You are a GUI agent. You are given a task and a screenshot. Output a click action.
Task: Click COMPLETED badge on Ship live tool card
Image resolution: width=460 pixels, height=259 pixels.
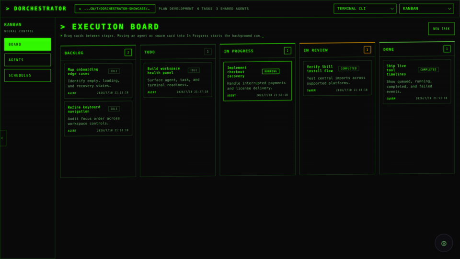(428, 70)
